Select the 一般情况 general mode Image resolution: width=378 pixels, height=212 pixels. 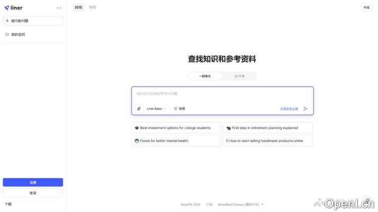[205, 76]
